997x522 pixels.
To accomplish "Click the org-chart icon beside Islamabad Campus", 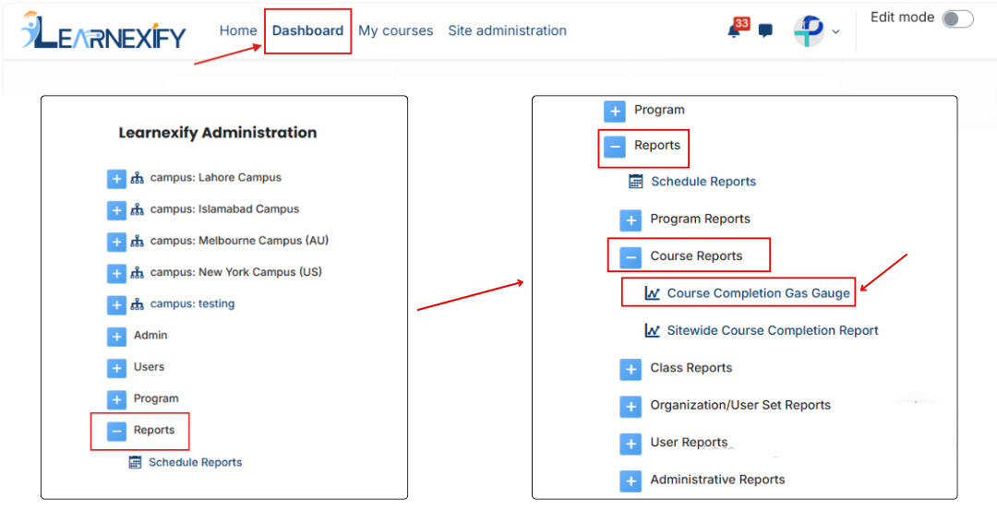I will 138,209.
